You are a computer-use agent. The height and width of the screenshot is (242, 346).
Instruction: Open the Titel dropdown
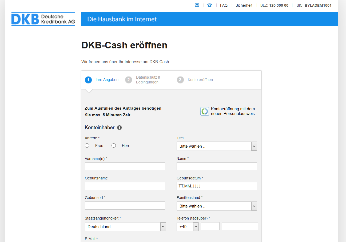point(217,146)
